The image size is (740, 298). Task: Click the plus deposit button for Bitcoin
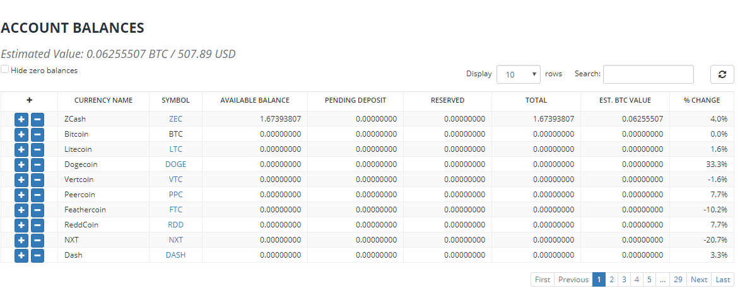click(x=21, y=134)
